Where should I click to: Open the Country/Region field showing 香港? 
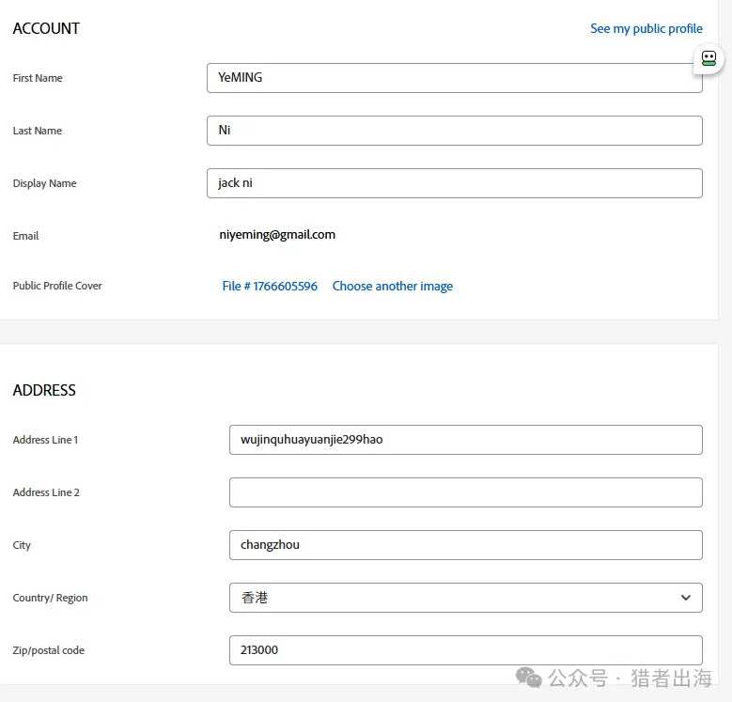(x=451, y=598)
